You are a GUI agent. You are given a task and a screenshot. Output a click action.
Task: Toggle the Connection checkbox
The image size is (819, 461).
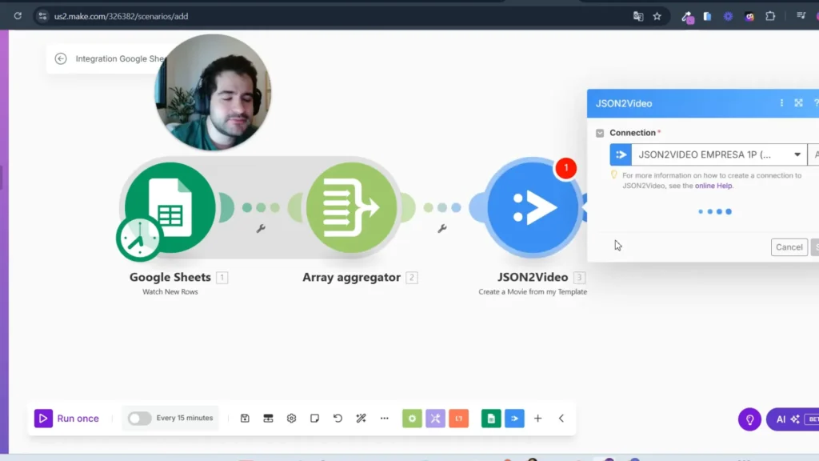600,134
